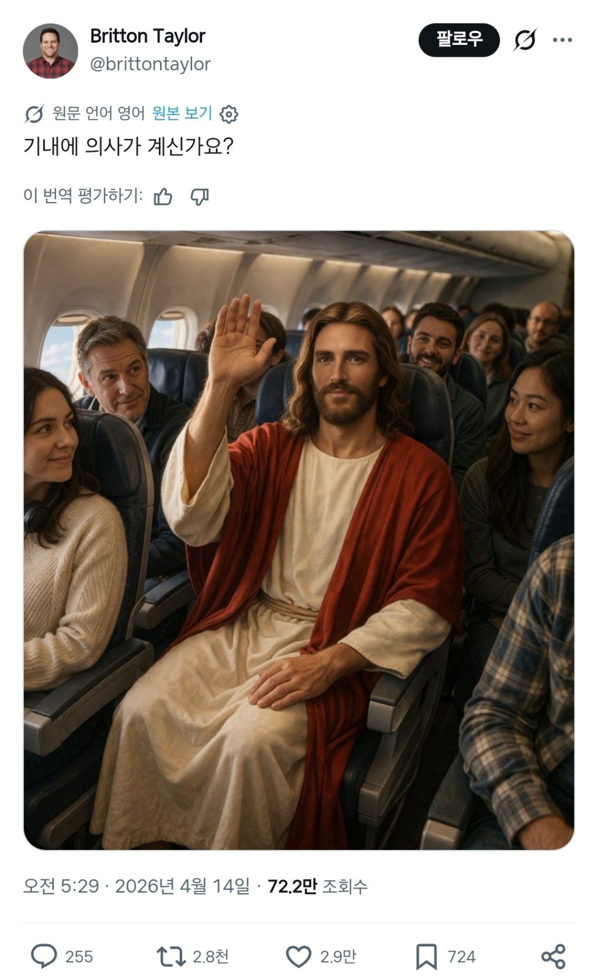Click the translation Grok icon by 원문 언어
This screenshot has height=979, width=598.
(34, 114)
